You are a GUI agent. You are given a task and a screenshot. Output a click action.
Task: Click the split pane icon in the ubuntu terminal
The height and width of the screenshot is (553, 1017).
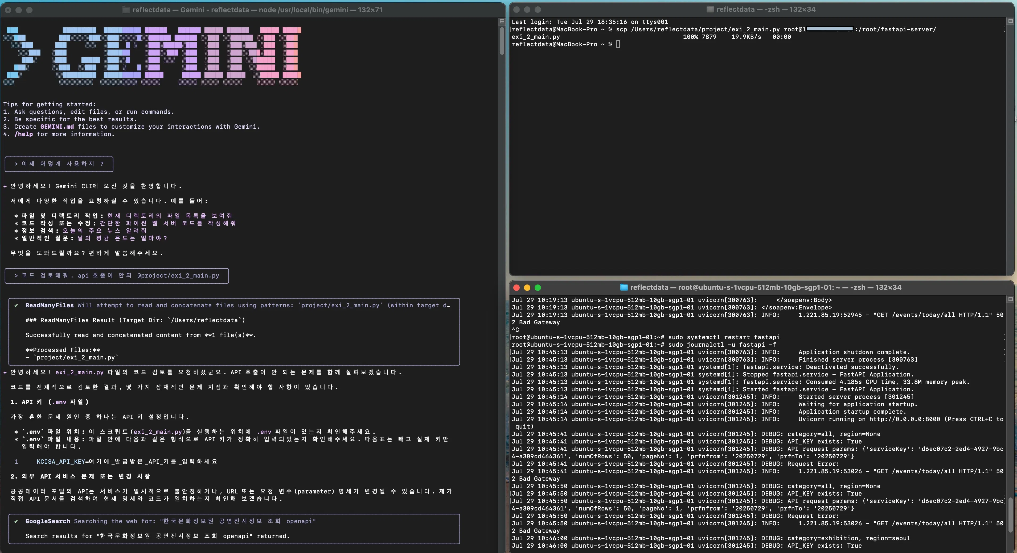coord(1010,299)
